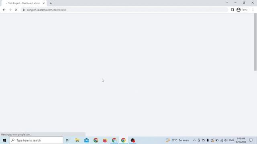
Task: Switch to the active Chrome taskbar window
Action: pyautogui.click(x=123, y=140)
